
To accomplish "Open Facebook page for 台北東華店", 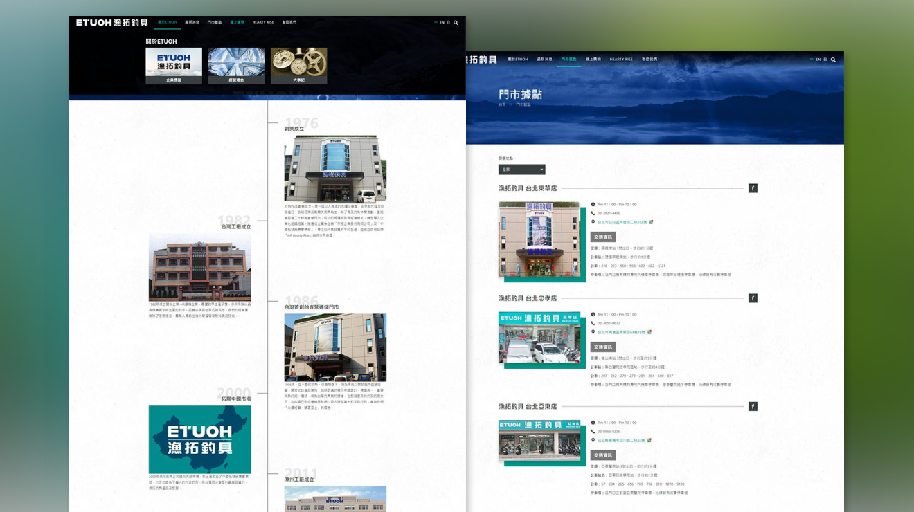I will 753,188.
